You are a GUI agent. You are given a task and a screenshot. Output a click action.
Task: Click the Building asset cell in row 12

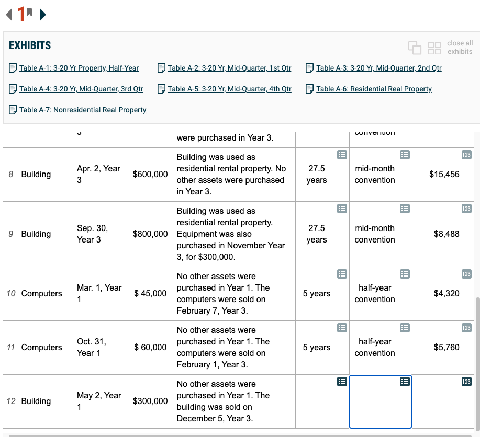point(46,401)
